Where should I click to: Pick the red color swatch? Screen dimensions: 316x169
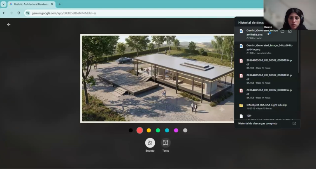tap(139, 130)
